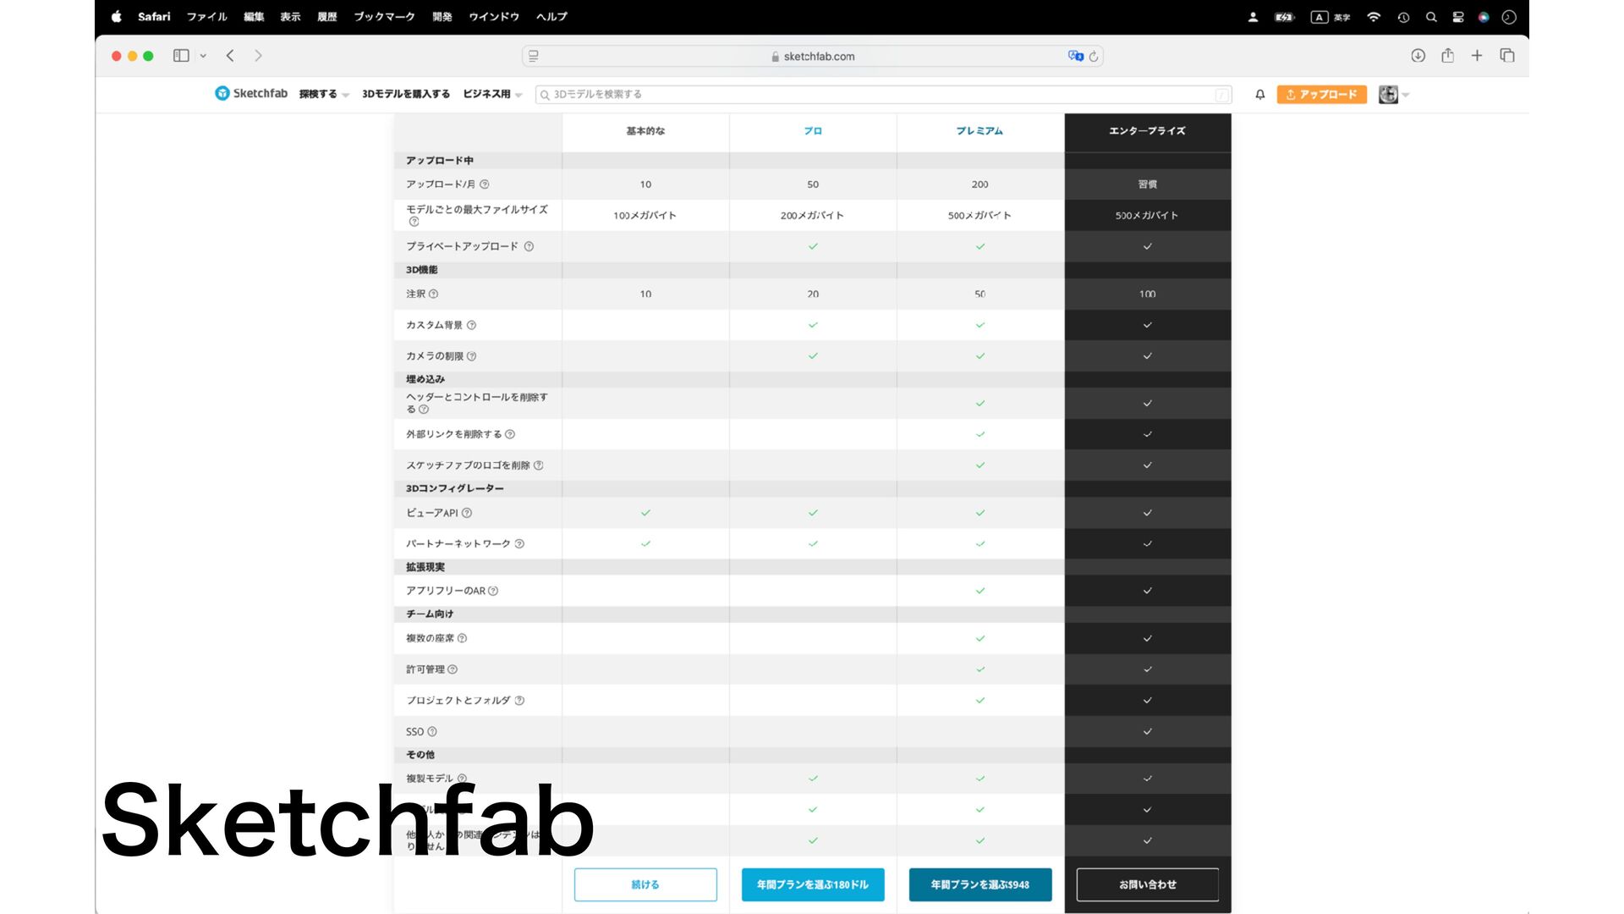Reload the page with refresh icon

click(1094, 57)
